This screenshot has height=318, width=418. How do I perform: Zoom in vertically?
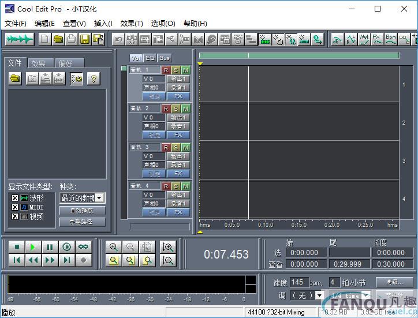coord(168,247)
